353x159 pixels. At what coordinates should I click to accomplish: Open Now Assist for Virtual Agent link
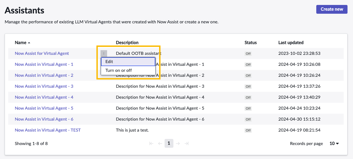tap(42, 53)
